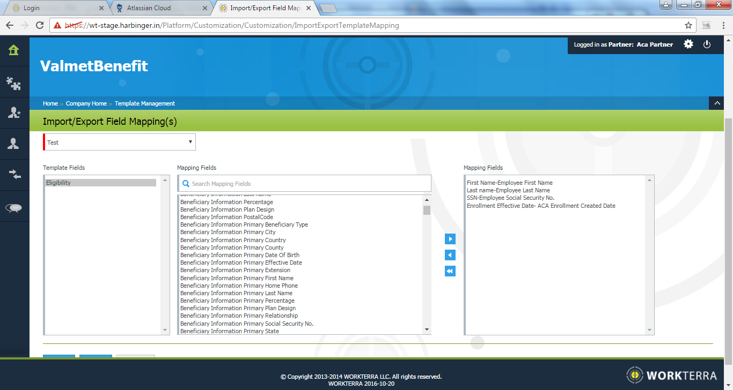Open the Test template dropdown

(x=120, y=142)
